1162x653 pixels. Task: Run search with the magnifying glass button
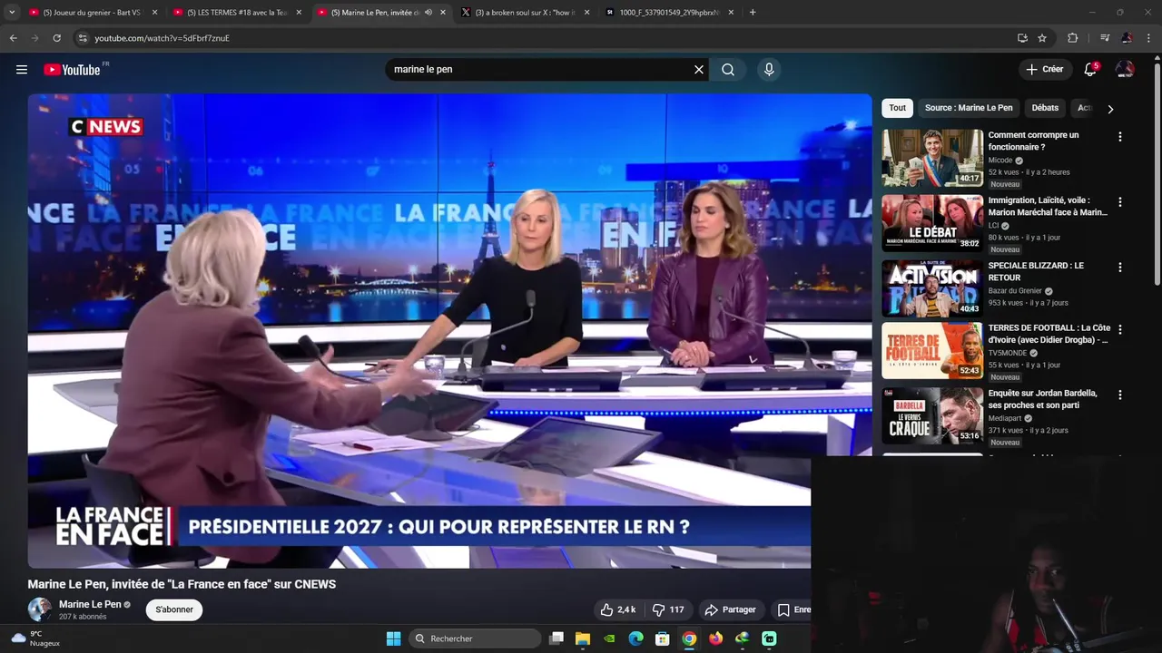(728, 70)
